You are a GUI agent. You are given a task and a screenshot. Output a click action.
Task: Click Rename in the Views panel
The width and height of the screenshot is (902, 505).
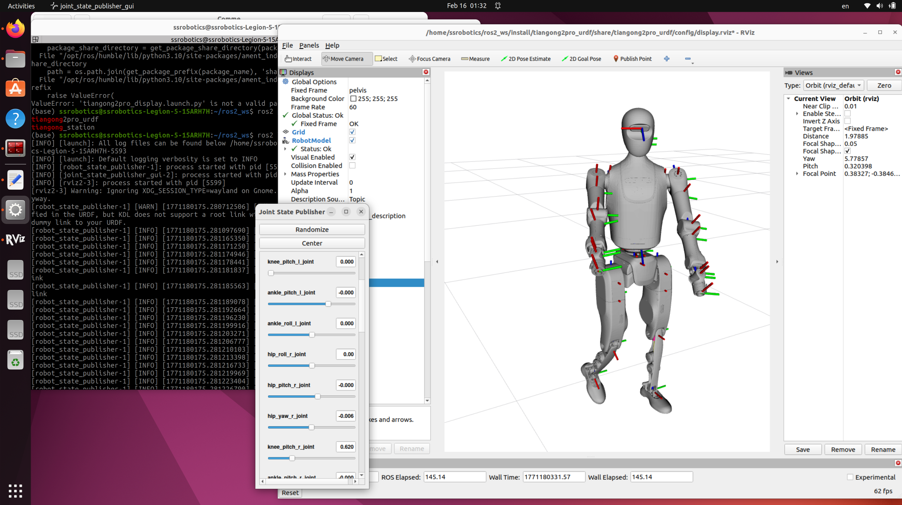[x=883, y=449]
